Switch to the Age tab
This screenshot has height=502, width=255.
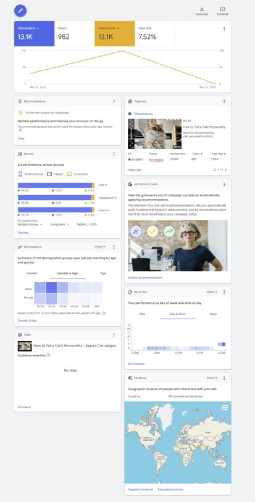click(x=103, y=274)
